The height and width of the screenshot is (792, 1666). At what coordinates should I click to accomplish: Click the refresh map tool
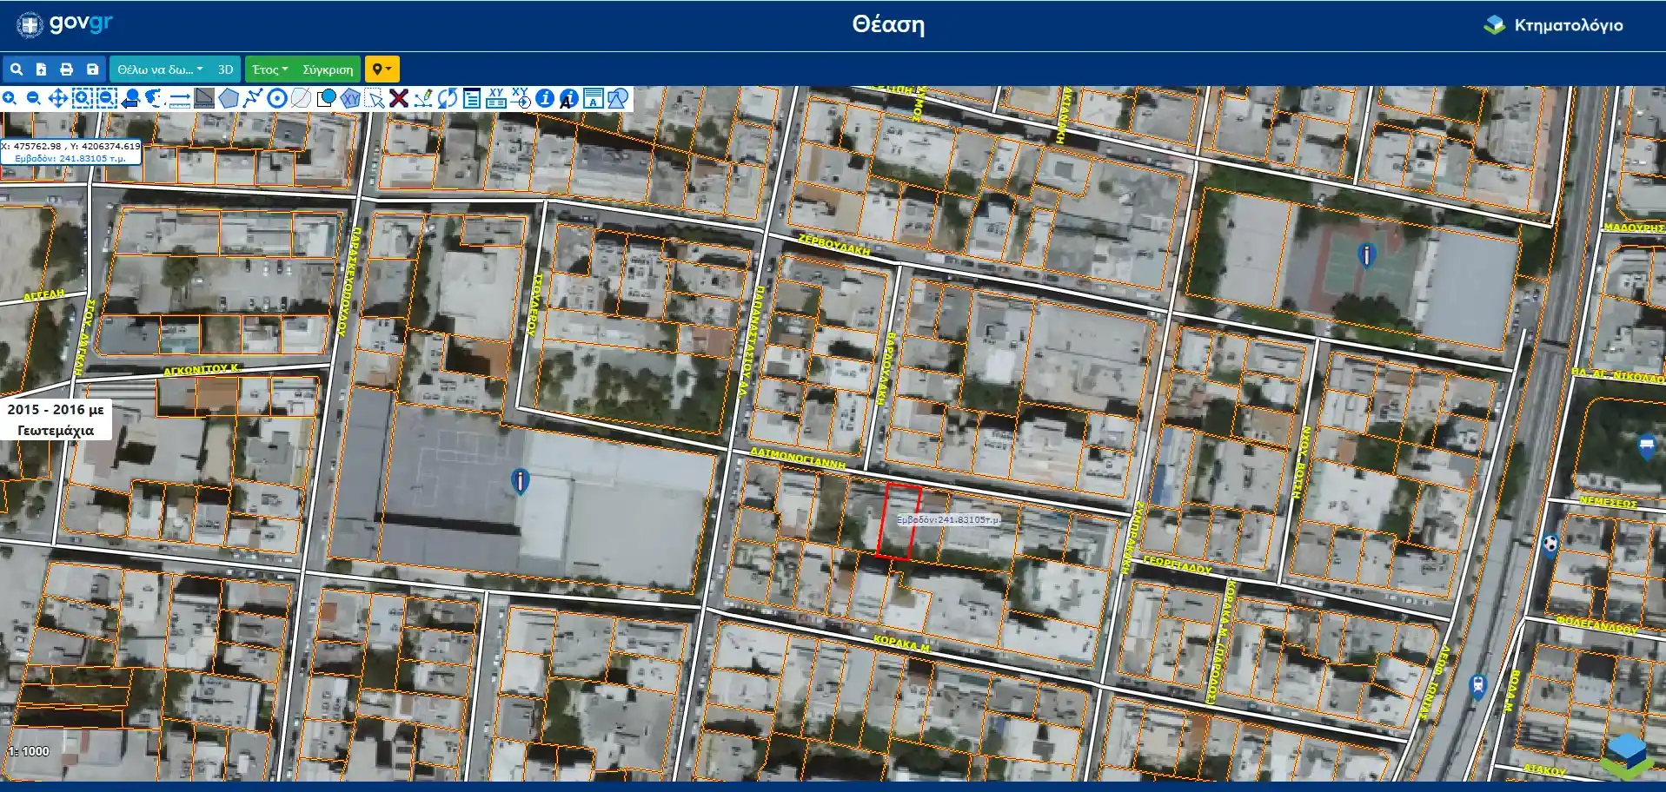point(448,98)
